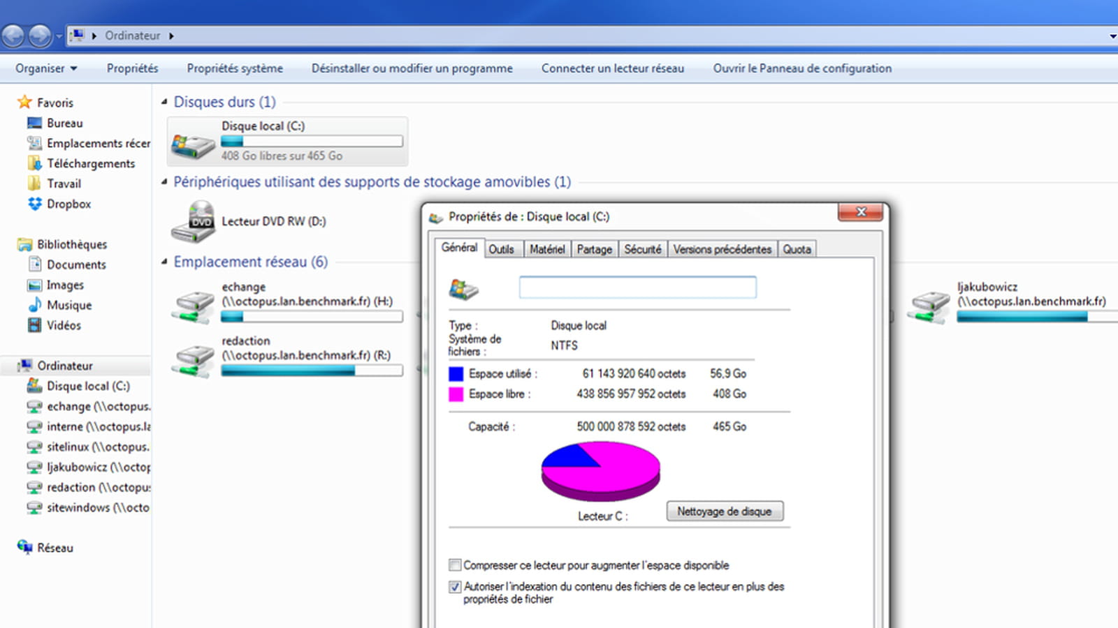
Task: Switch to Quota tab
Action: (x=797, y=249)
